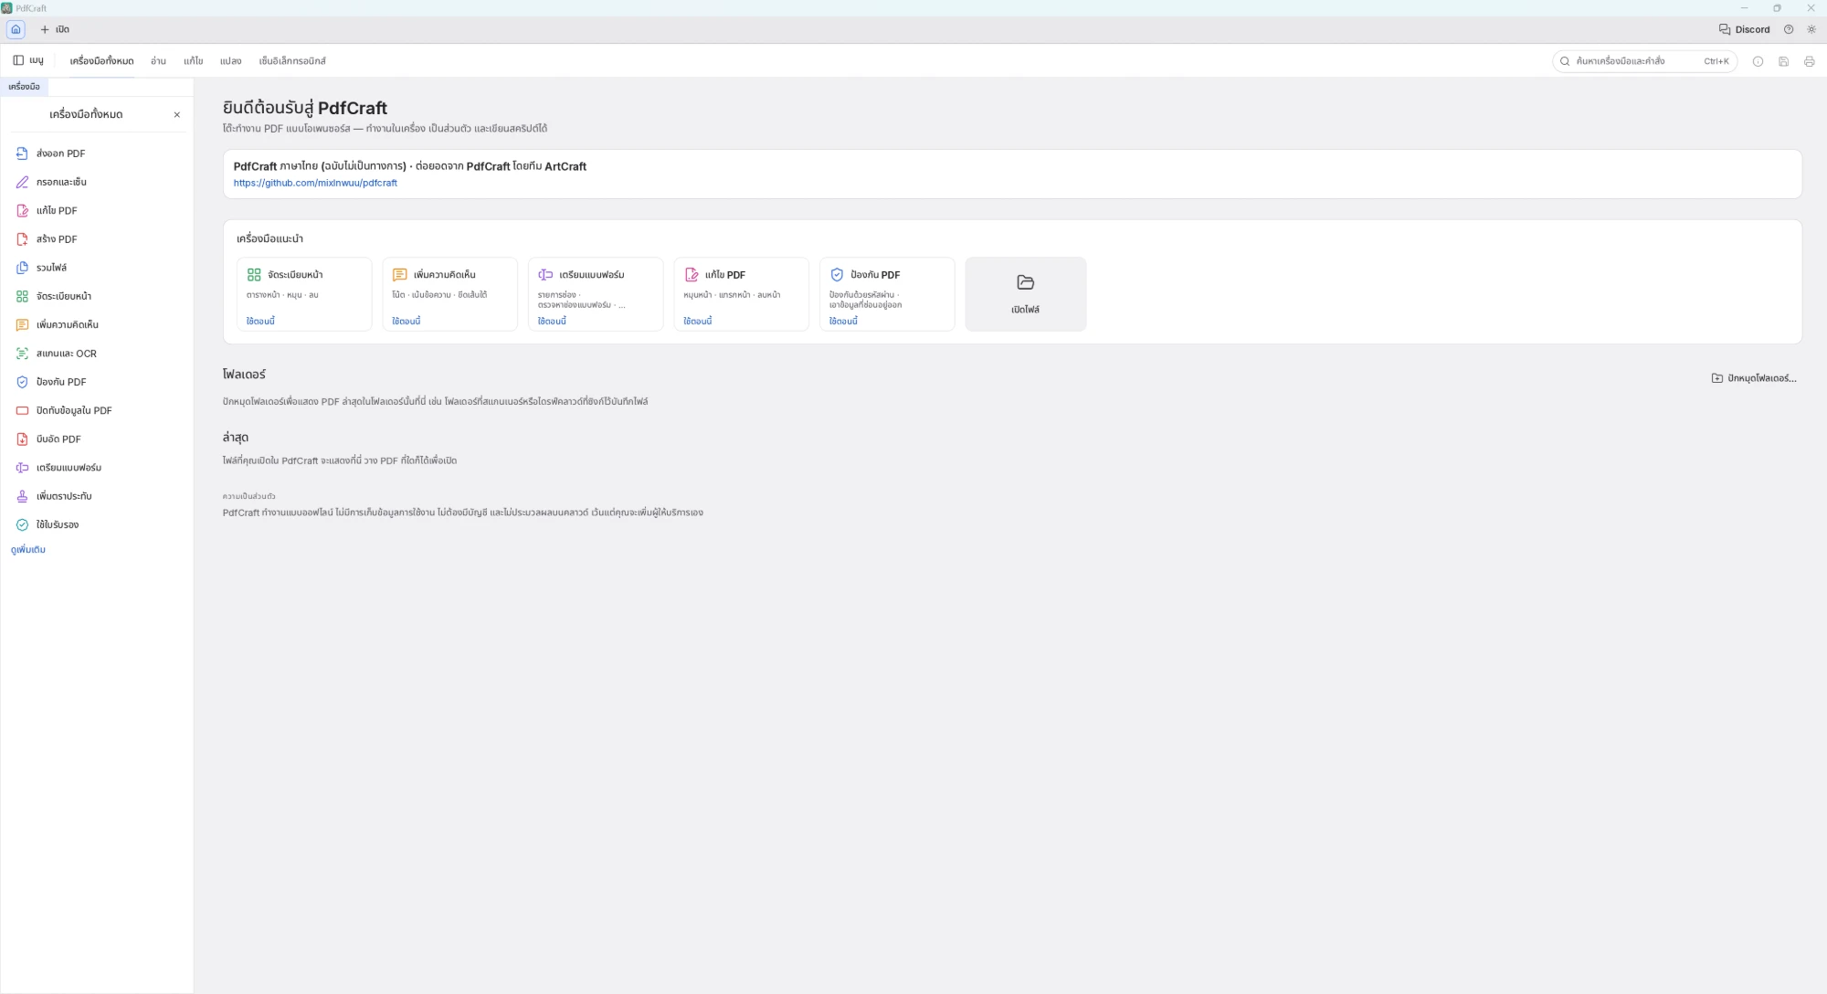1827x994 pixels.
Task: Go to the Home tab icon
Action: [16, 29]
